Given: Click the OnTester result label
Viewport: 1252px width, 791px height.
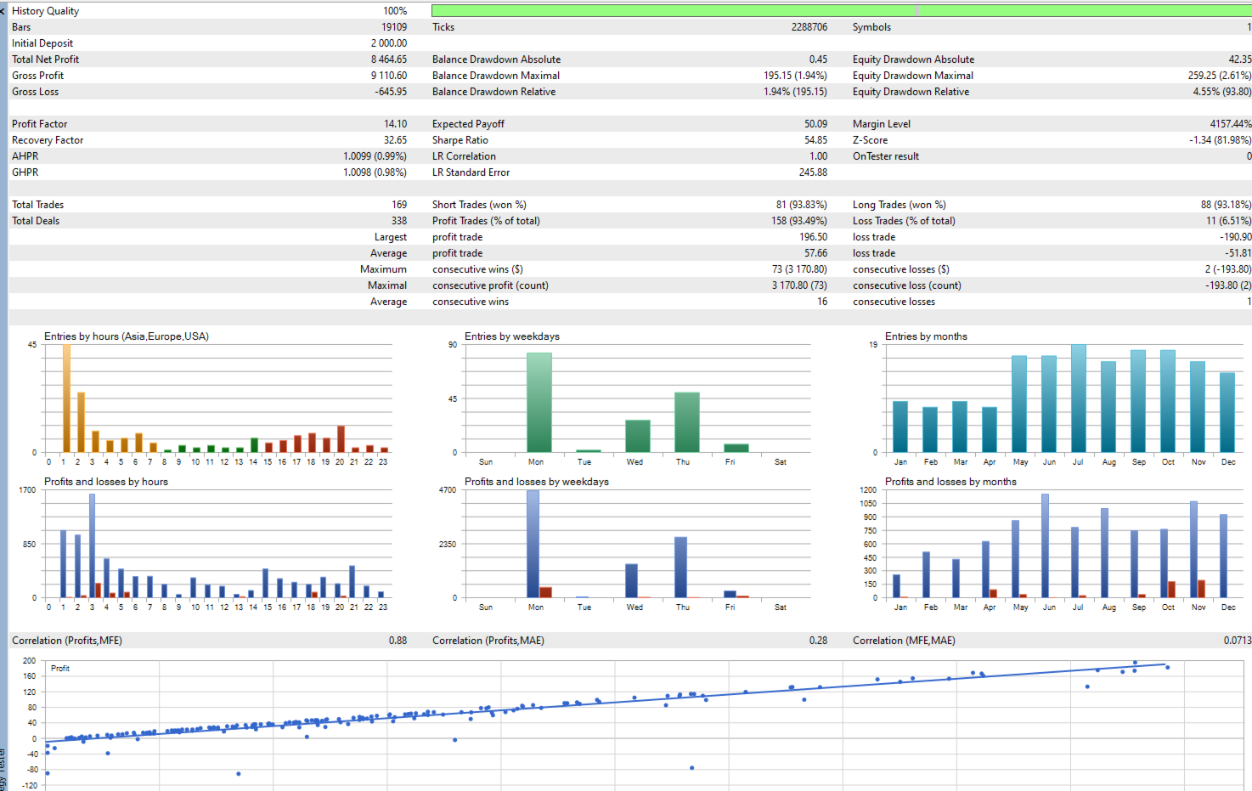Looking at the screenshot, I should coord(886,156).
